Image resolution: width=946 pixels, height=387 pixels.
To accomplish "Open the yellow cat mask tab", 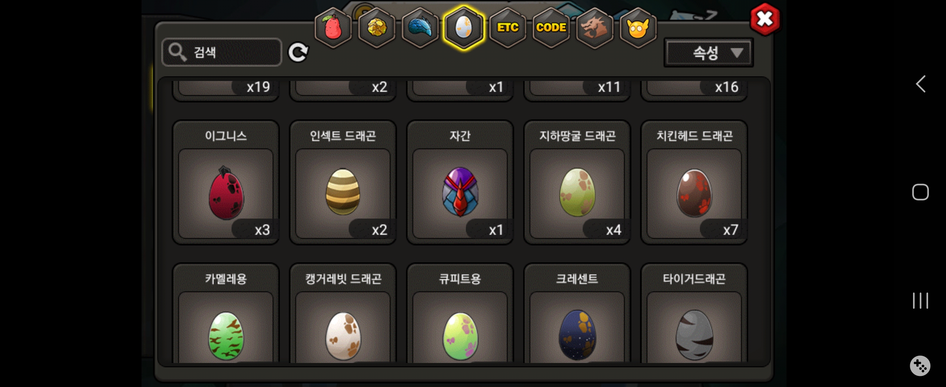I will 638,27.
